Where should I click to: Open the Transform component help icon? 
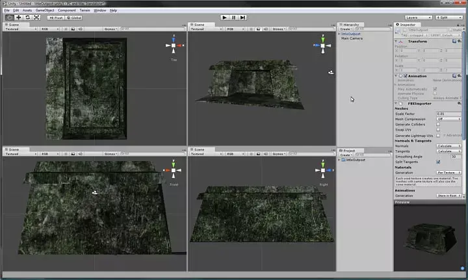pyautogui.click(x=454, y=41)
